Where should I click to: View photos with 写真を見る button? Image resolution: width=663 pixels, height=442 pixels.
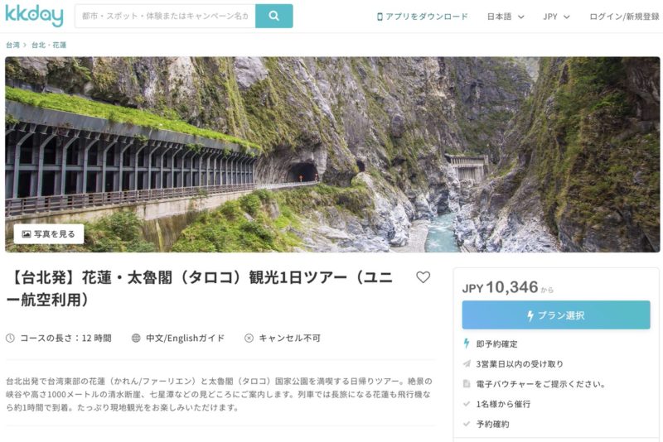coord(49,234)
